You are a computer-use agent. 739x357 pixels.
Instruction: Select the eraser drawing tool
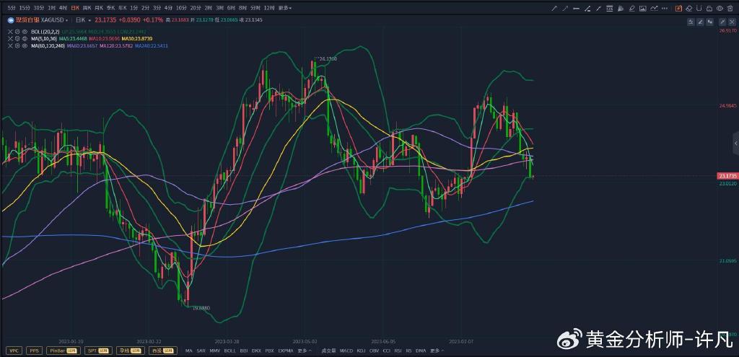[688, 8]
